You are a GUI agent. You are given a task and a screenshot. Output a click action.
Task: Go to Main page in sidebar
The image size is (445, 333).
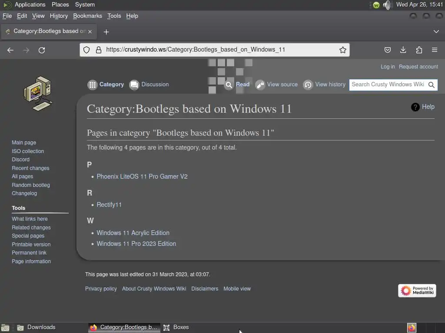[24, 142]
